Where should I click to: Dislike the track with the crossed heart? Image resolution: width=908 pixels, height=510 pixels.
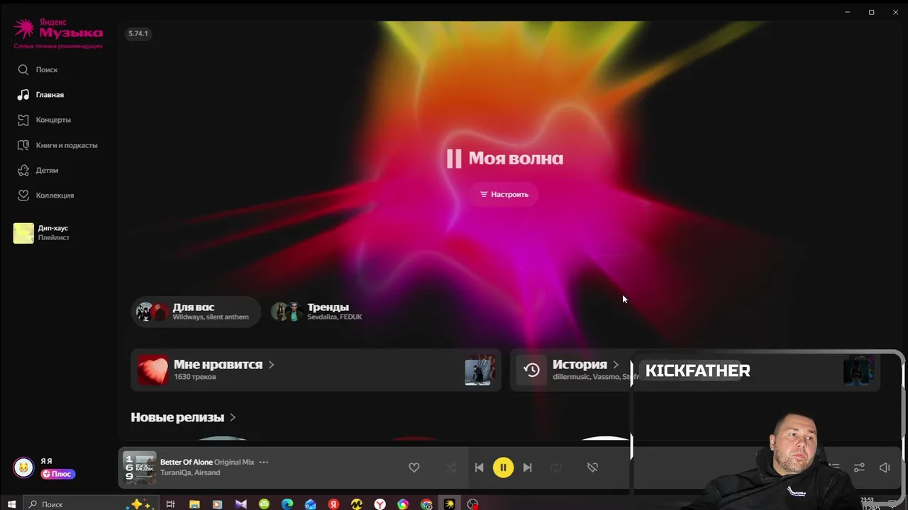pyautogui.click(x=592, y=467)
